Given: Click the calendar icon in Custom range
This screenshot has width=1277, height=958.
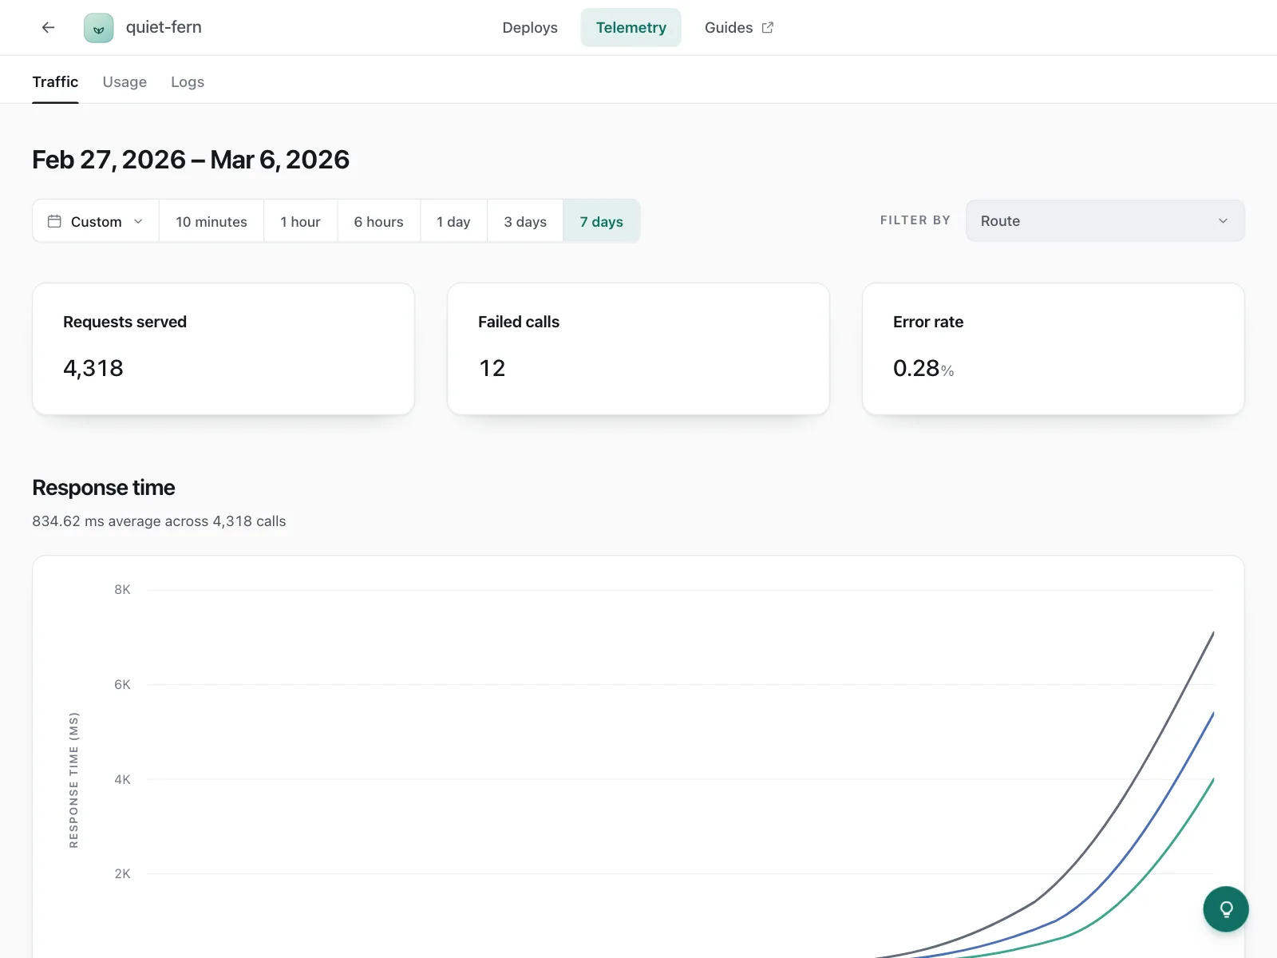Looking at the screenshot, I should (x=54, y=221).
